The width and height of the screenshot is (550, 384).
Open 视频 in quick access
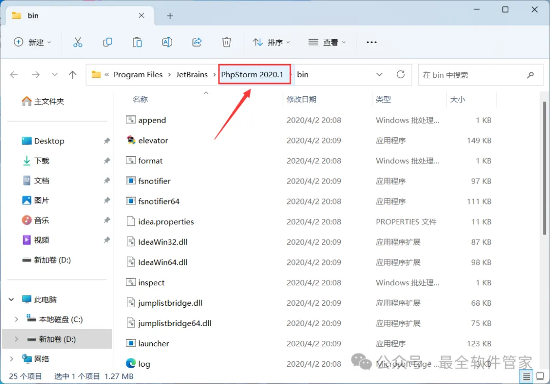click(36, 240)
